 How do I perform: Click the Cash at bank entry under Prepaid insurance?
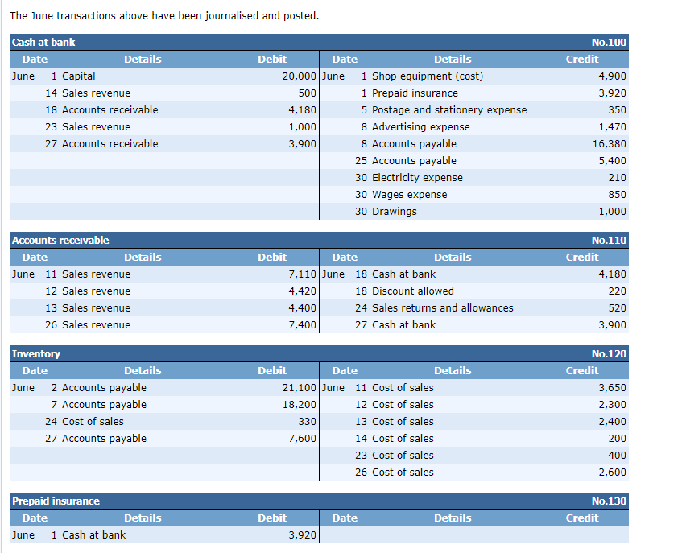click(84, 534)
